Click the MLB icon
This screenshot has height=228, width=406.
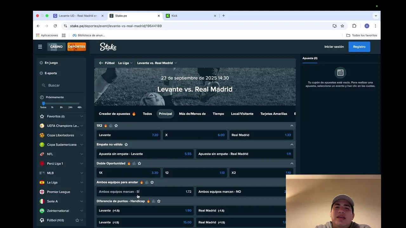[x=42, y=173]
